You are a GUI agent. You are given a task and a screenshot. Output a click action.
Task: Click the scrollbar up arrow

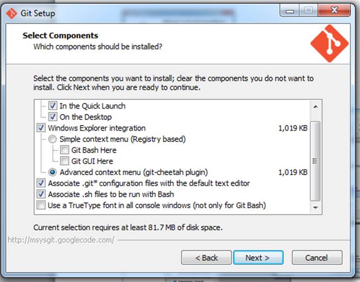pyautogui.click(x=316, y=106)
